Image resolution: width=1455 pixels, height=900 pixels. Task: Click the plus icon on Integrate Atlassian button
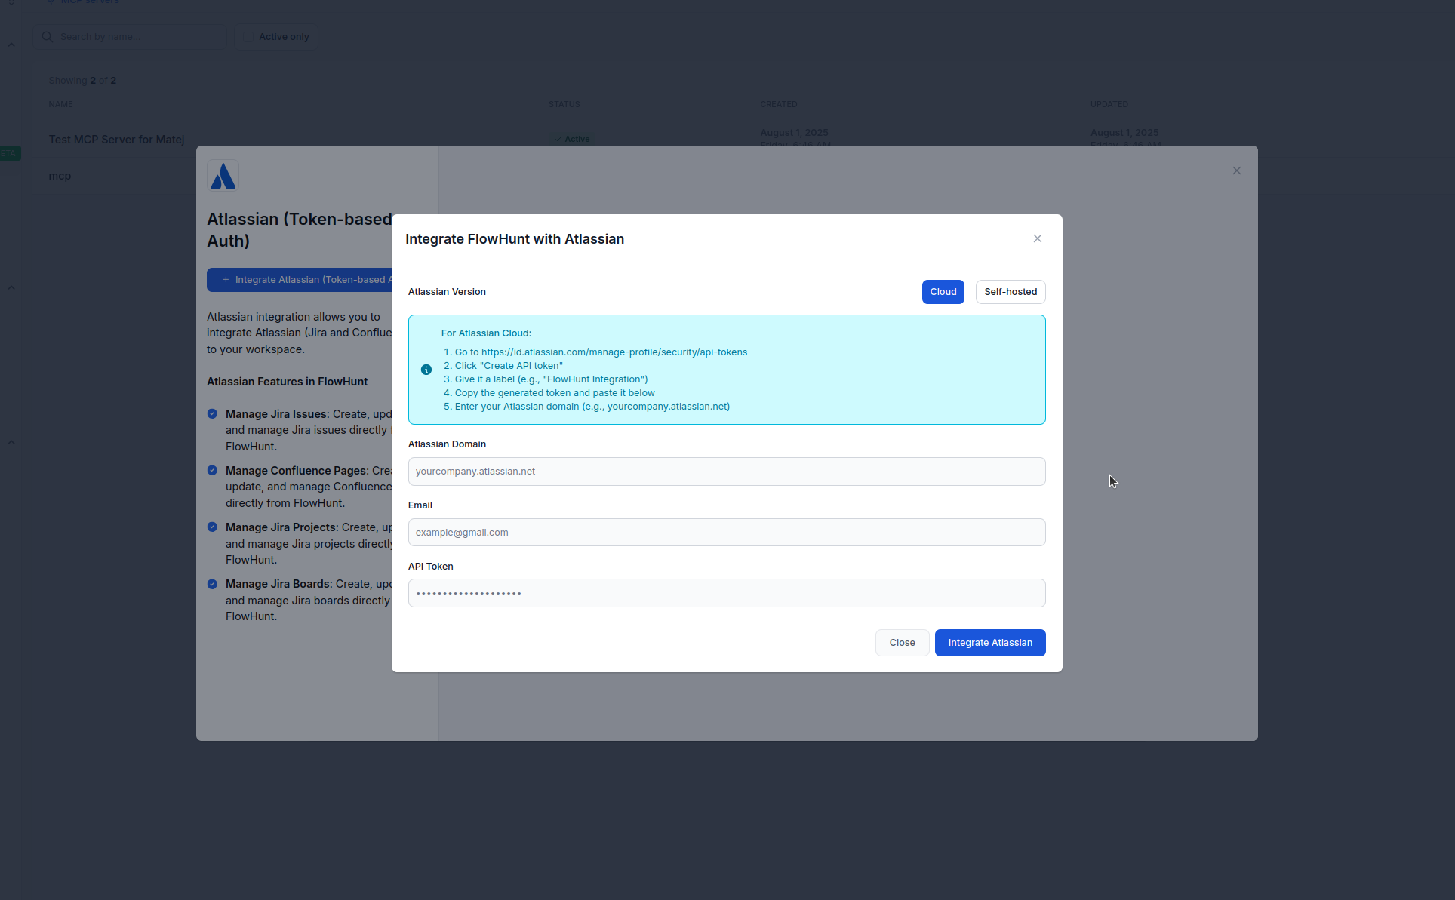coord(225,280)
